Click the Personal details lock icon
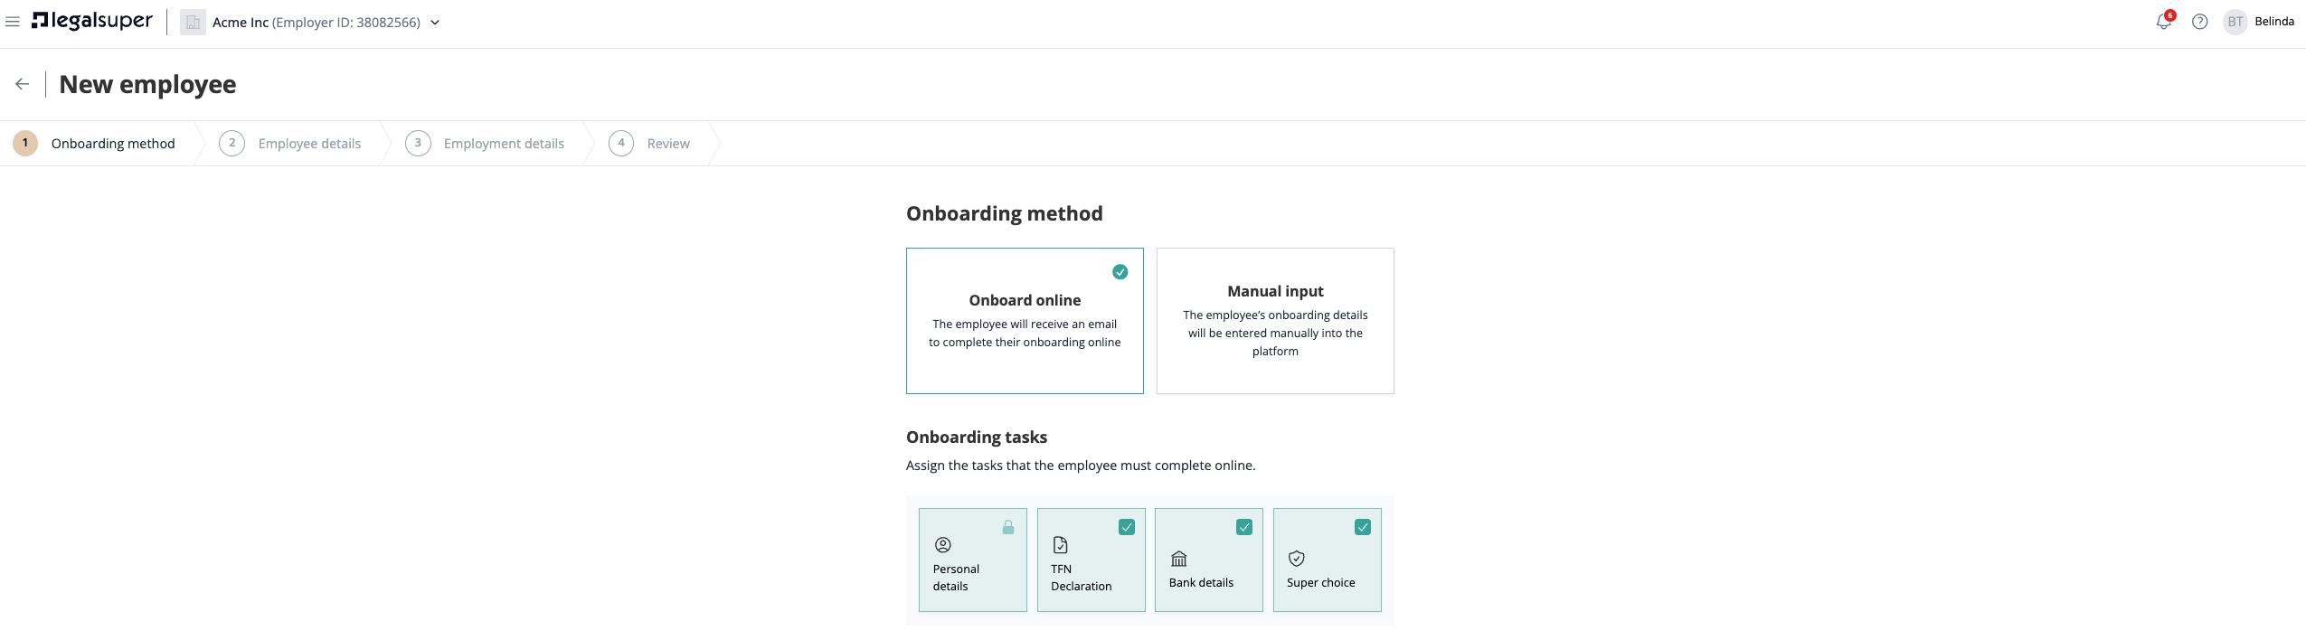This screenshot has height=640, width=2306. point(1008,527)
